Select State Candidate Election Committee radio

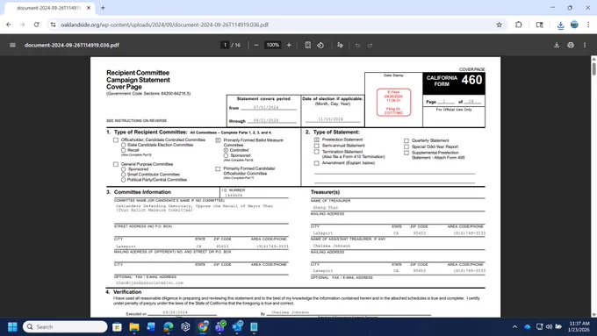124,145
